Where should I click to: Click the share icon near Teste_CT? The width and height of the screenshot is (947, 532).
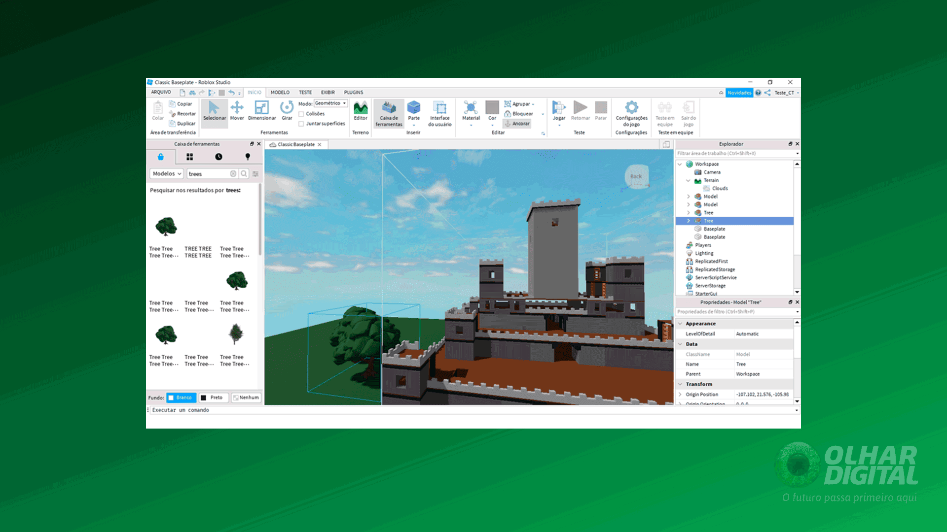pos(767,93)
